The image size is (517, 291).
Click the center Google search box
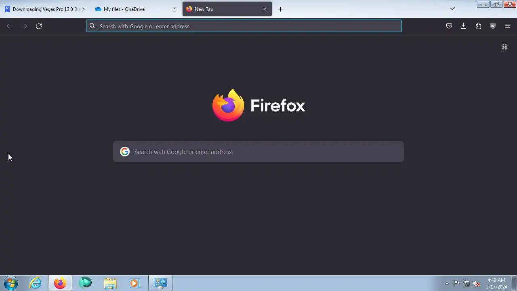(258, 152)
